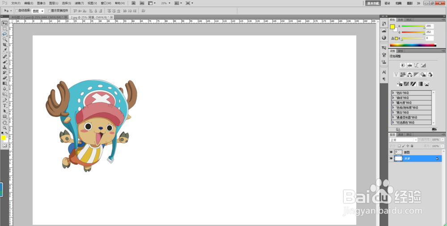Image resolution: width=447 pixels, height=226 pixels.
Task: Select the Pen tool
Action: [x=4, y=100]
